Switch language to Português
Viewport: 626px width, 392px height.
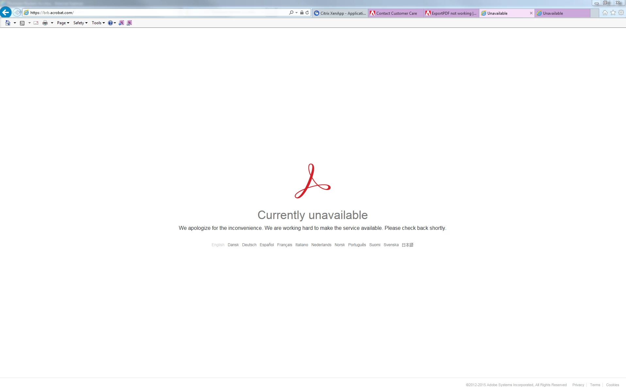pyautogui.click(x=357, y=245)
